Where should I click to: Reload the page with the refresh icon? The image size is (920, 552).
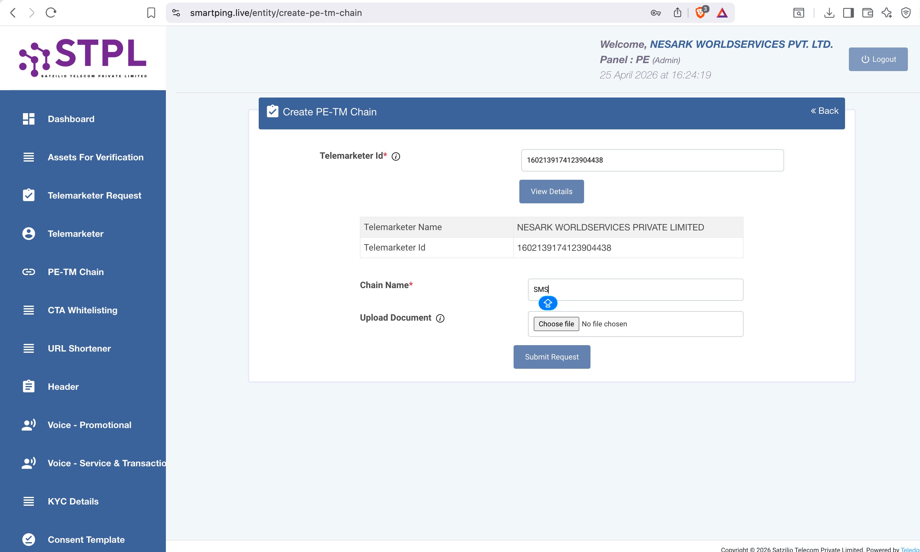coord(51,13)
